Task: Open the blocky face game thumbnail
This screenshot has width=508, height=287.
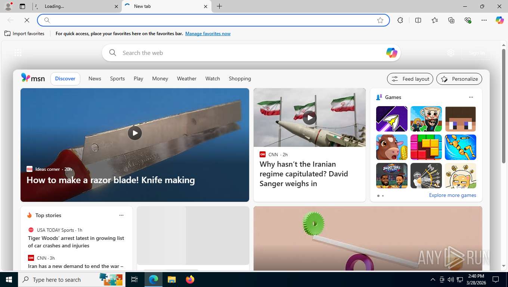Action: coord(461,119)
